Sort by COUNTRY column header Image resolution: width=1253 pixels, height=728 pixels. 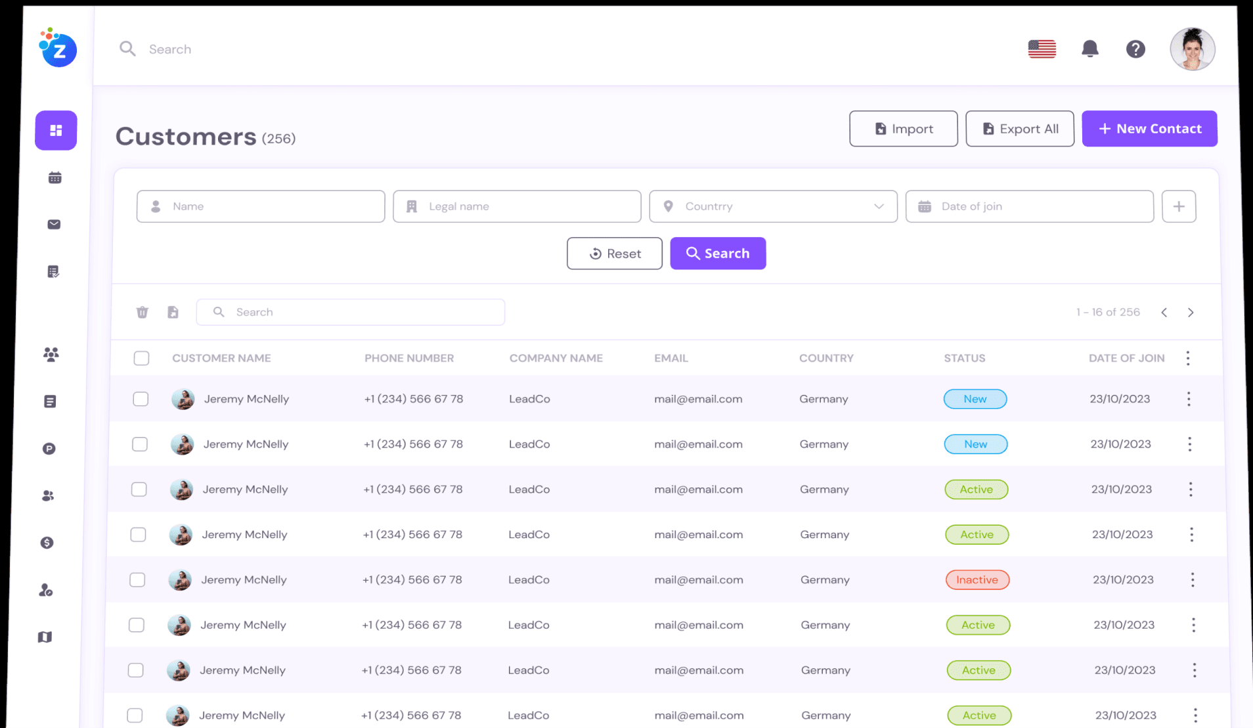coord(826,358)
